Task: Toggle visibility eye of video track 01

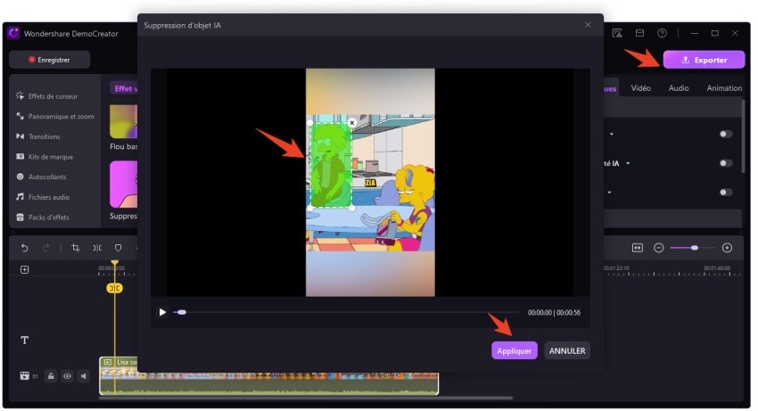Action: coord(67,375)
